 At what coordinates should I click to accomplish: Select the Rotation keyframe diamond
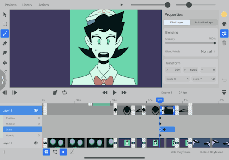coord(160,124)
